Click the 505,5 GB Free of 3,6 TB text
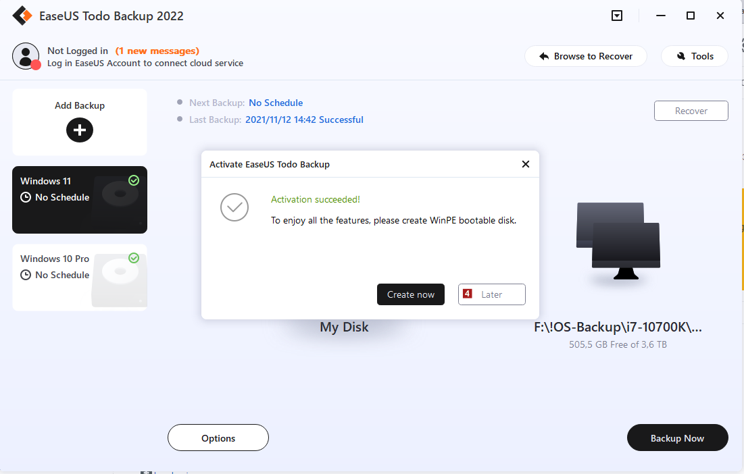The height and width of the screenshot is (474, 744). pos(618,344)
